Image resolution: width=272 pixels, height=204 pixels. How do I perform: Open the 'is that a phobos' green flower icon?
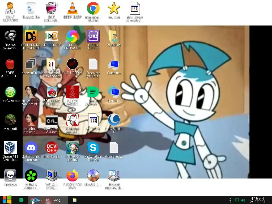pyautogui.click(x=31, y=180)
